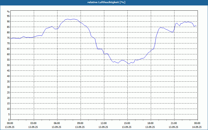Select the 15:00 time axis label
This screenshot has width=208, height=130.
tap(127, 123)
